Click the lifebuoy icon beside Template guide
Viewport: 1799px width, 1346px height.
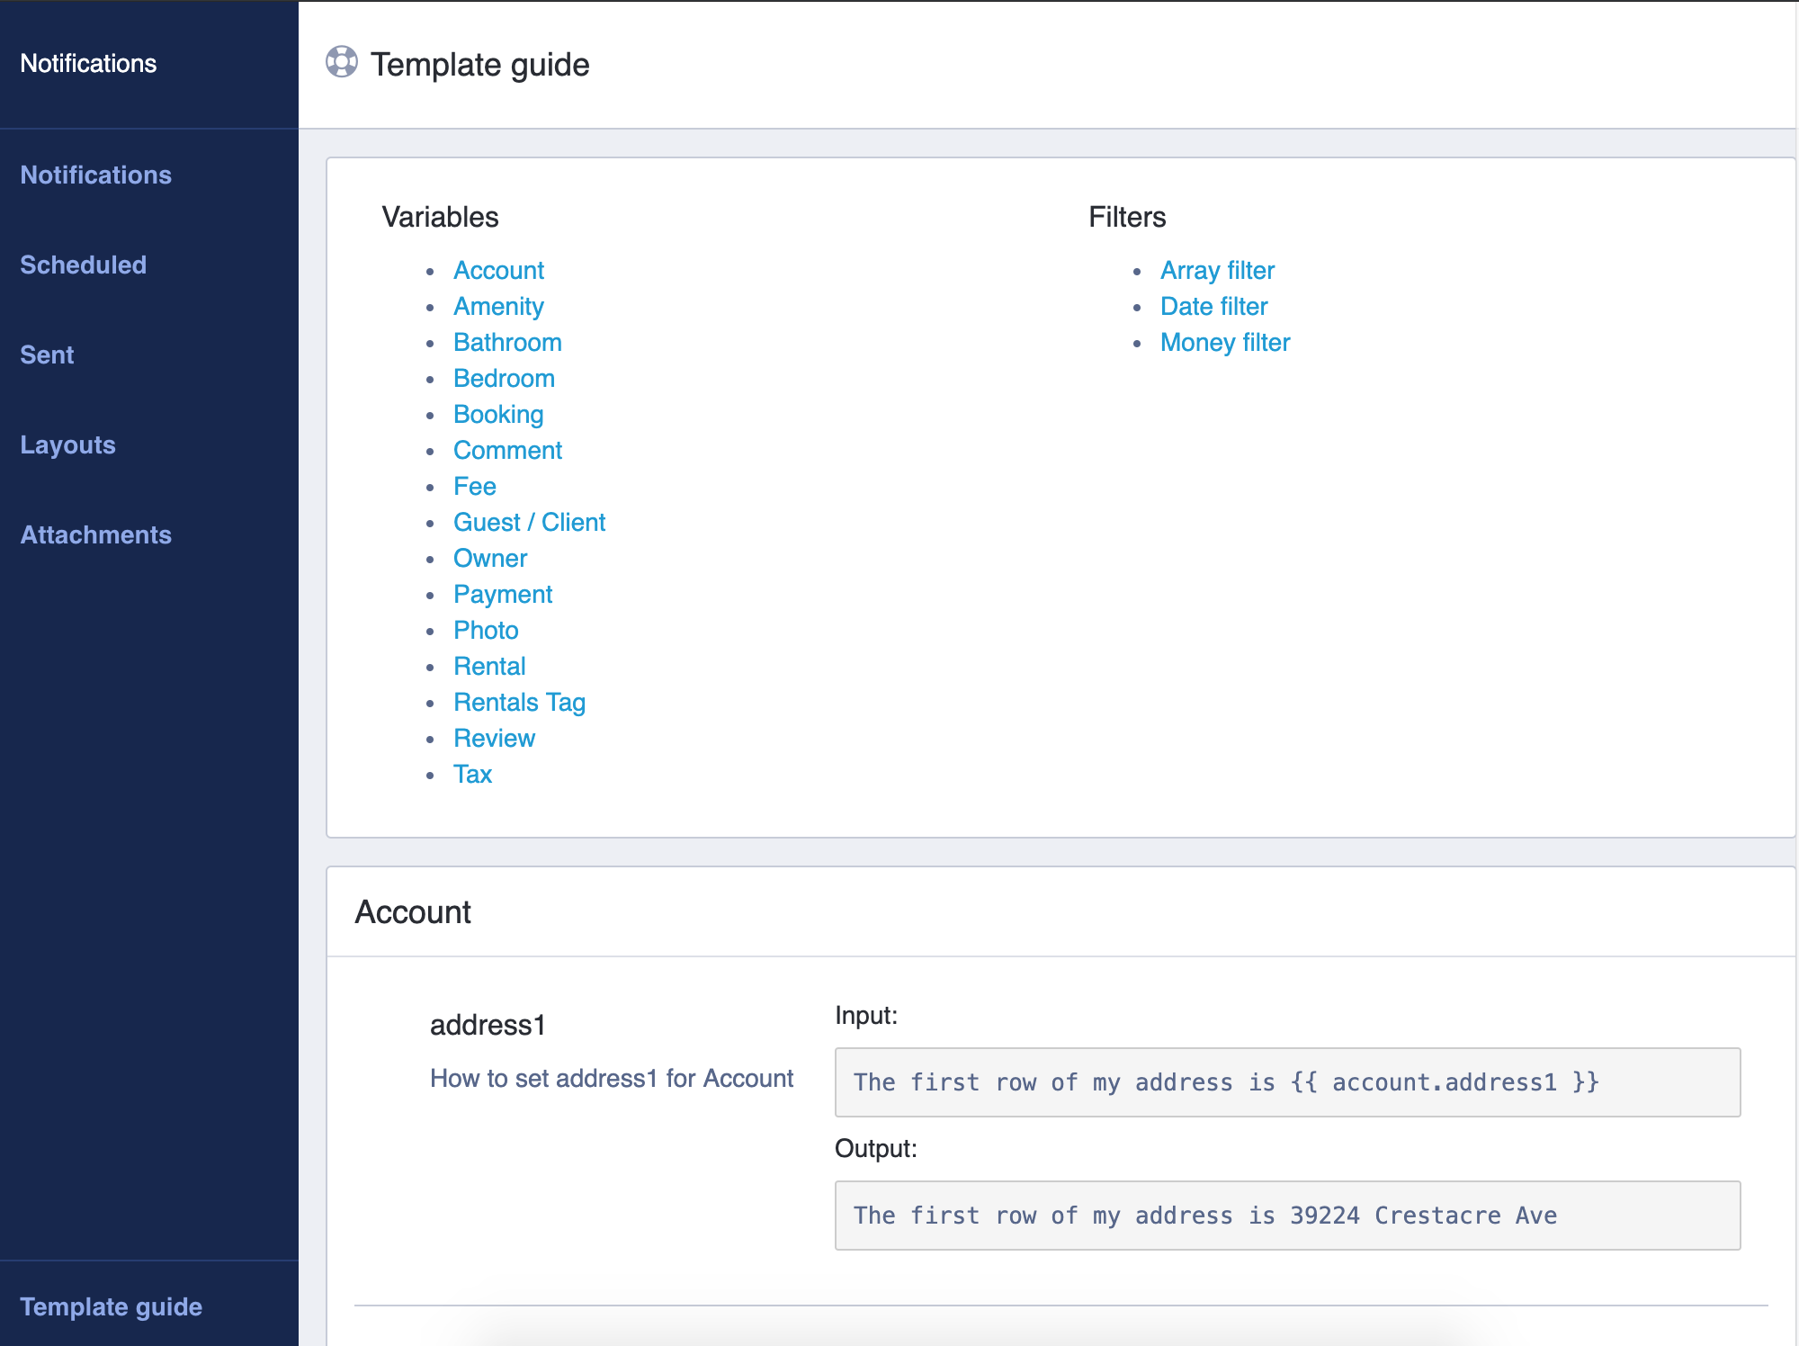pyautogui.click(x=341, y=62)
